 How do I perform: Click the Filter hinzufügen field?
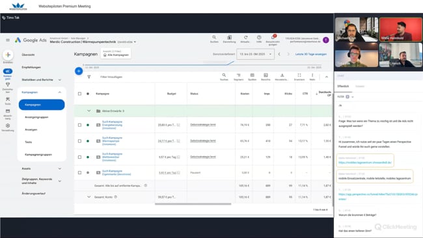(111, 77)
